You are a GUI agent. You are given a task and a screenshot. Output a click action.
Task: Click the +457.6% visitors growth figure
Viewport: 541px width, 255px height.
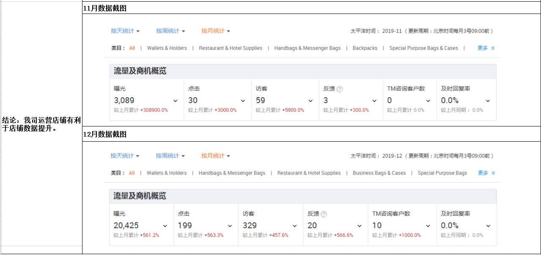pyautogui.click(x=279, y=235)
